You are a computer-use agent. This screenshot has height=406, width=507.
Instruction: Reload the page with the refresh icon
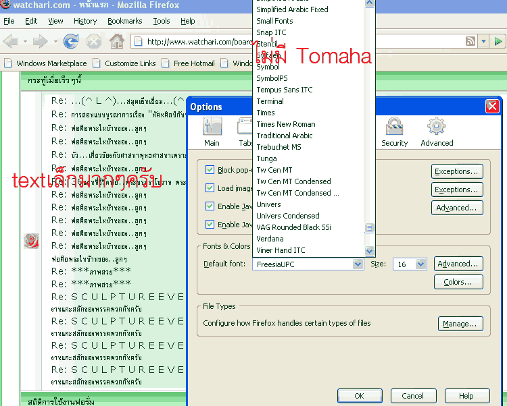[71, 41]
